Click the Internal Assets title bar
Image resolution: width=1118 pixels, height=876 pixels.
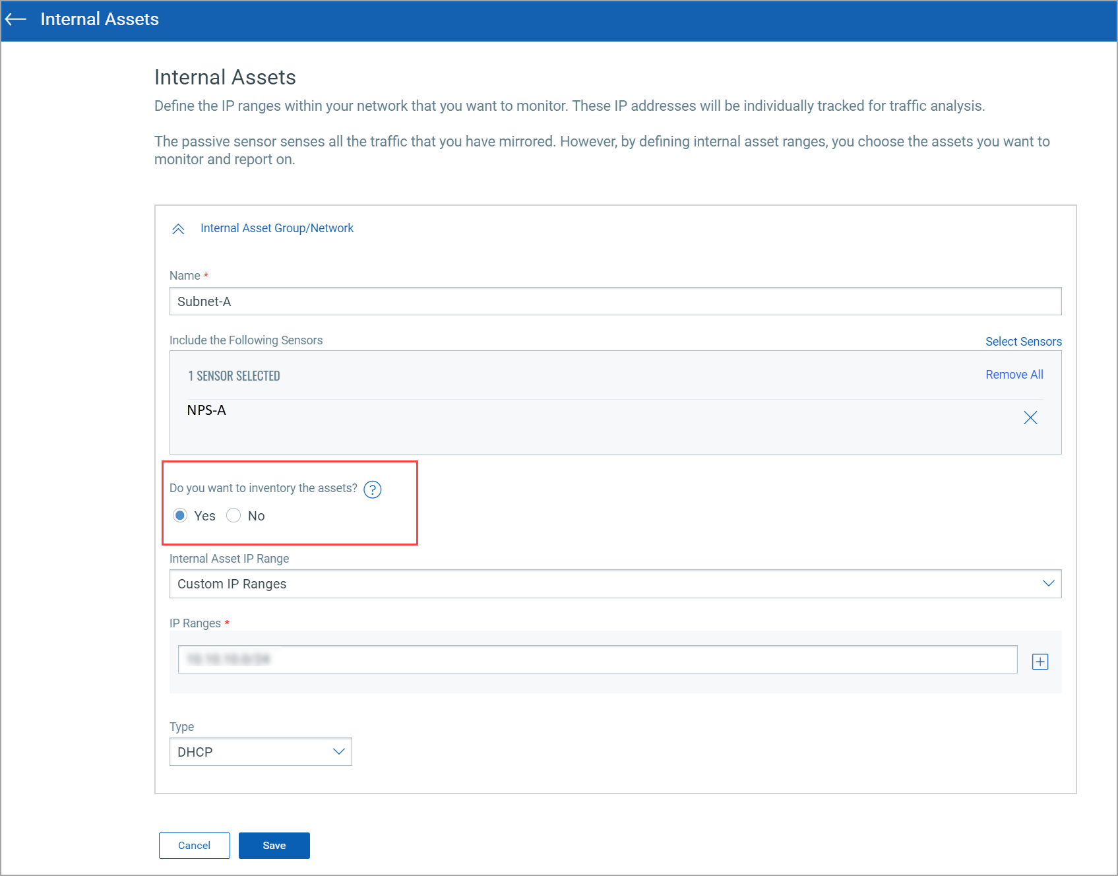[99, 19]
